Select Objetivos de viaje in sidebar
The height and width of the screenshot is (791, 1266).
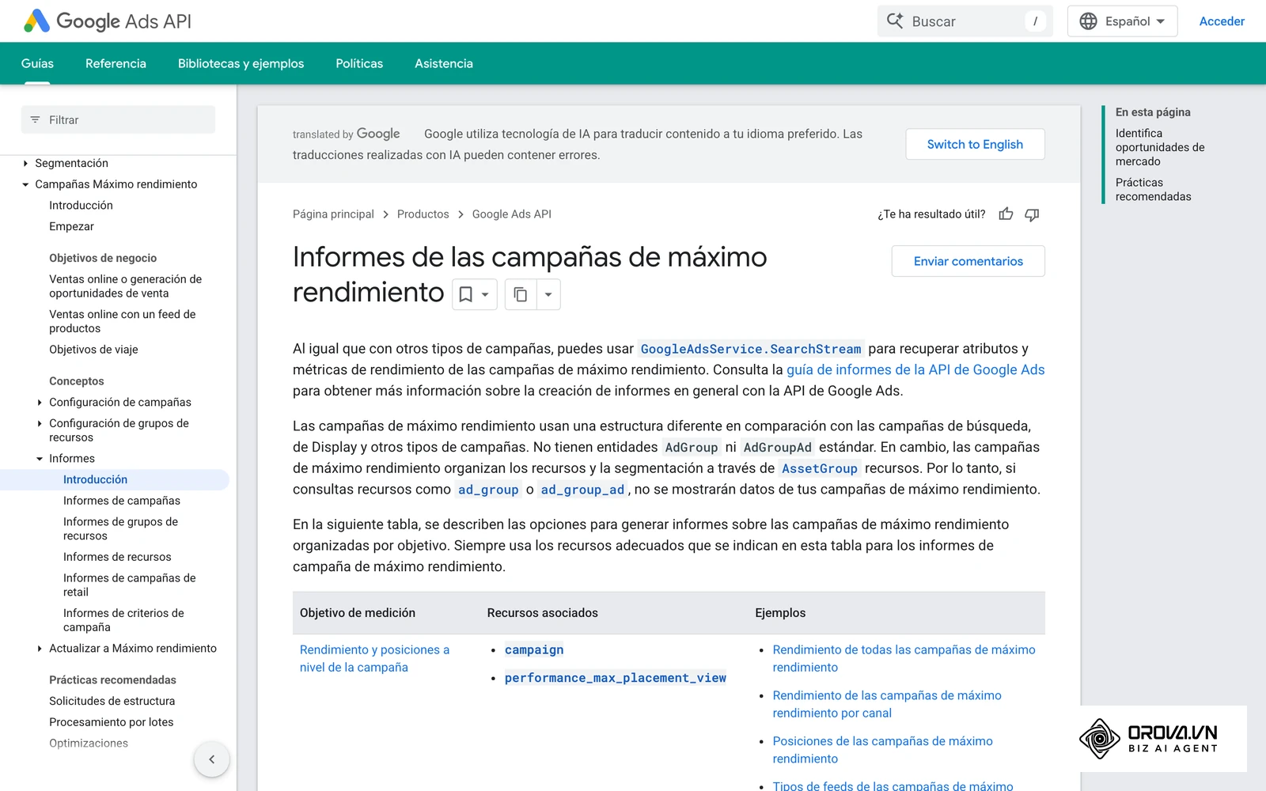click(93, 350)
